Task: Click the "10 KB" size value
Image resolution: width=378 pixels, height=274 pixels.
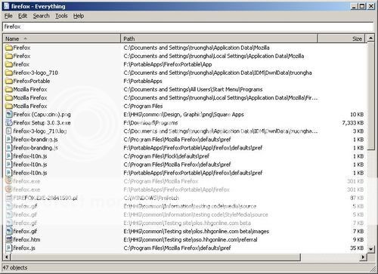Action: point(357,115)
